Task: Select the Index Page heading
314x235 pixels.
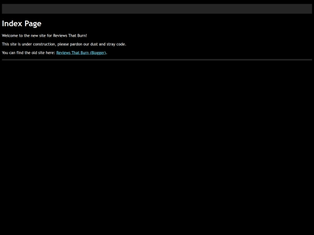Action: point(22,24)
